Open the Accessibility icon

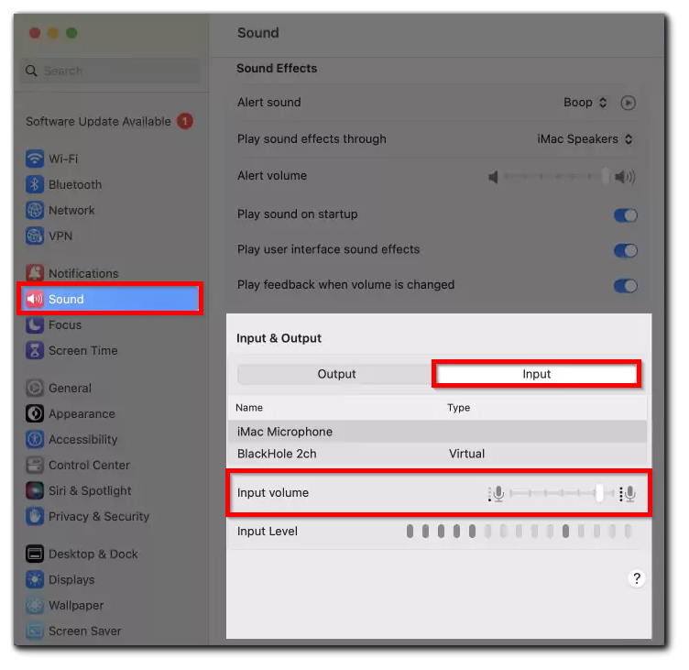click(x=35, y=439)
